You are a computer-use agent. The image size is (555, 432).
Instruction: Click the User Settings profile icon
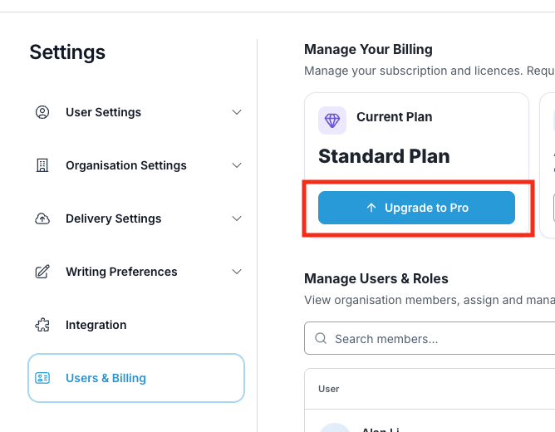click(42, 112)
